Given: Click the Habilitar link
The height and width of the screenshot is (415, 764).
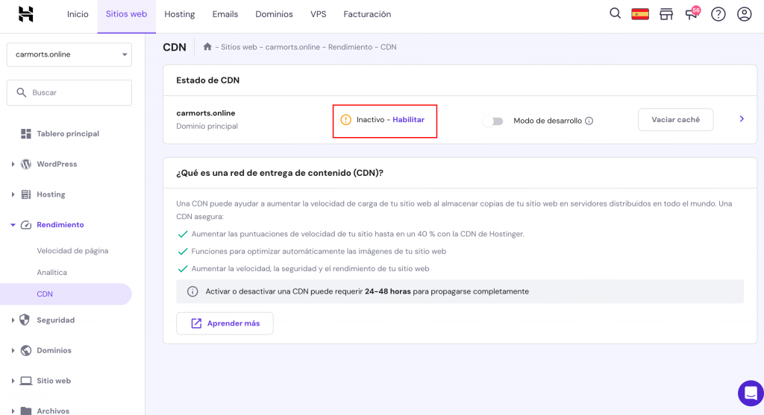Looking at the screenshot, I should pyautogui.click(x=408, y=120).
